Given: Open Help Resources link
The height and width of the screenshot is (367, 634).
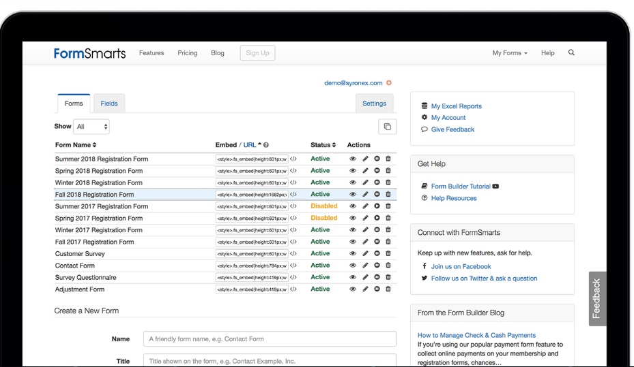Looking at the screenshot, I should pyautogui.click(x=454, y=198).
